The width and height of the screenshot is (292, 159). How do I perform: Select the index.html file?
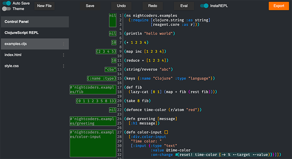pos(35,55)
